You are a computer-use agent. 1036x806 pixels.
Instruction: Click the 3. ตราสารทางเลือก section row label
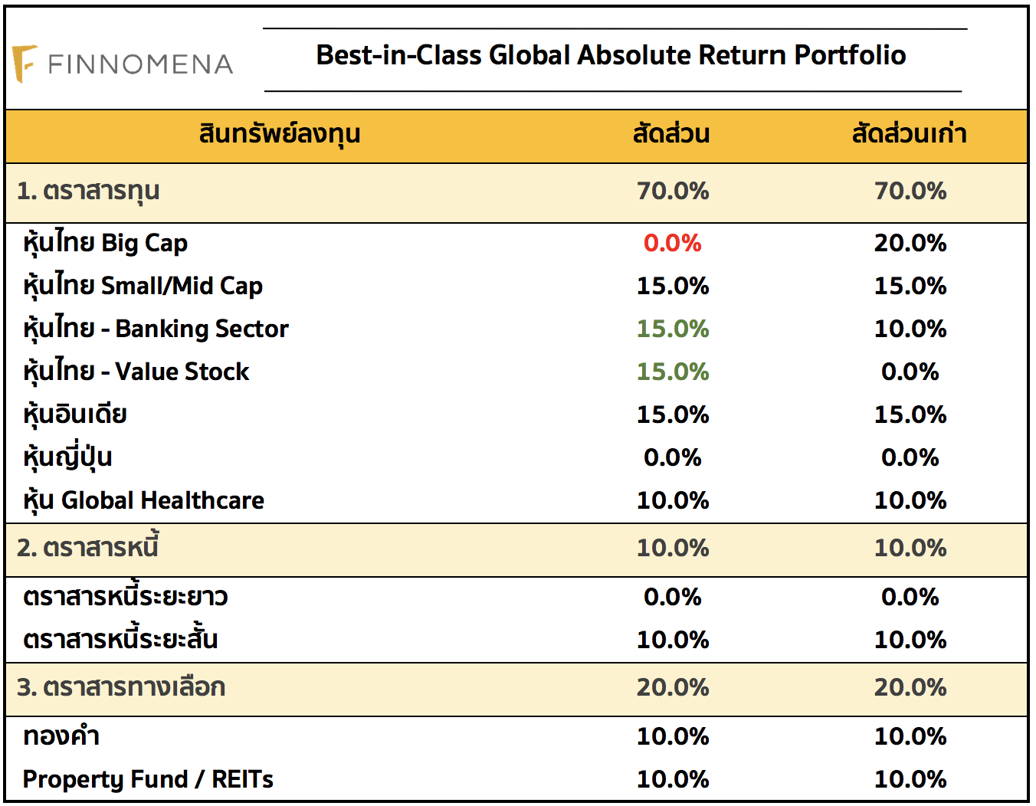[x=121, y=687]
